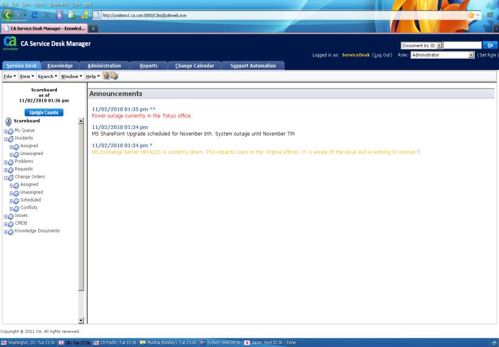
Task: Reload the page with the refresh icon
Action: pyautogui.click(x=35, y=15)
